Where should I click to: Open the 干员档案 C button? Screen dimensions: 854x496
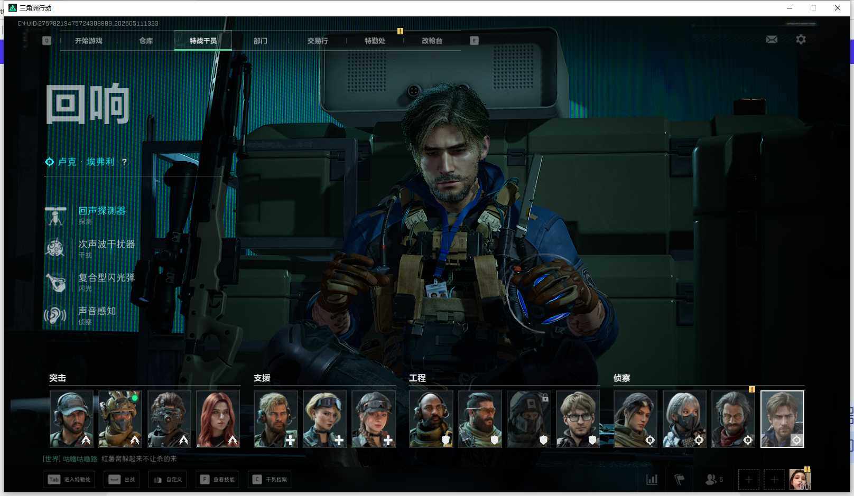click(x=270, y=480)
